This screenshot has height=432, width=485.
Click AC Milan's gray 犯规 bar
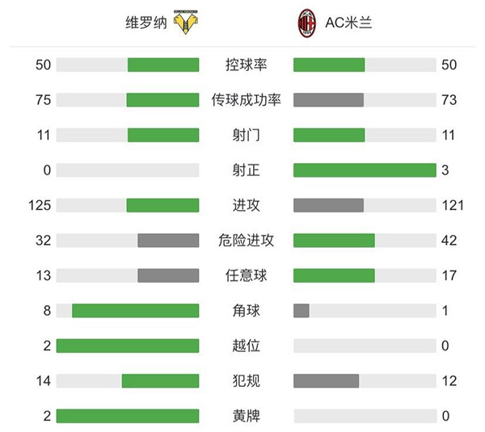[326, 380]
